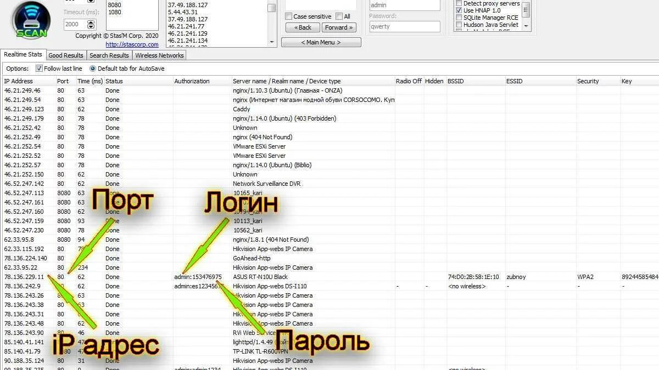Select the row with IP 46.52.247.230
The image size is (659, 370).
coord(329,230)
